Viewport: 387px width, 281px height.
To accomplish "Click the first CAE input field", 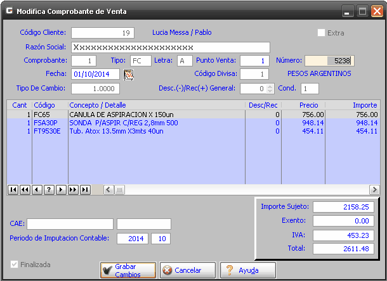I will coord(70,224).
